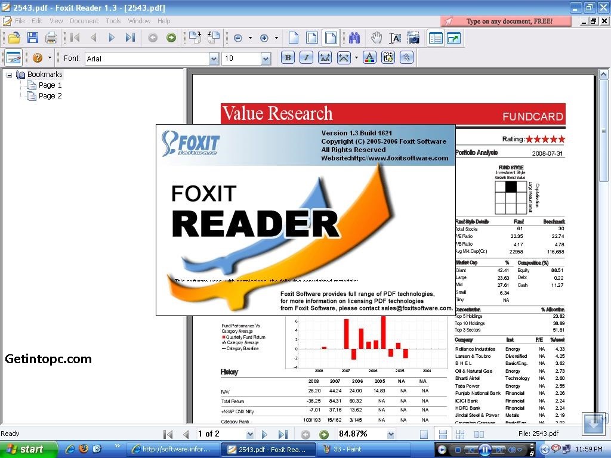
Task: Open character scale dropdown arrow
Action: point(356,58)
